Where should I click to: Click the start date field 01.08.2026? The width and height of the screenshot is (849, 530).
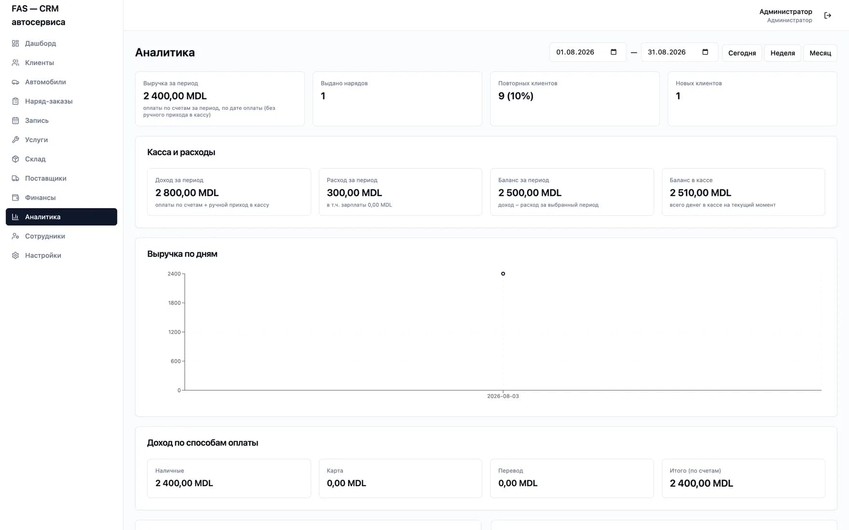click(x=588, y=52)
